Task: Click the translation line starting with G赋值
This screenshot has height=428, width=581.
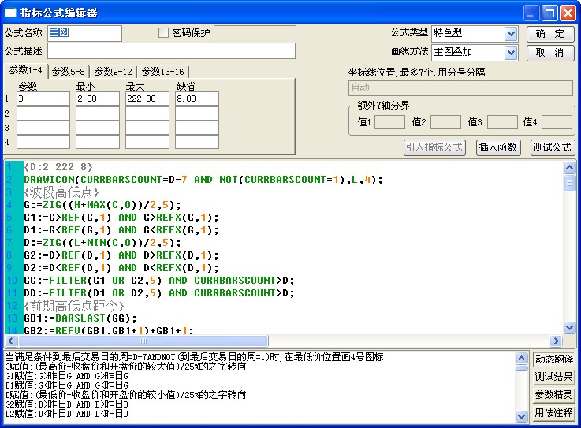Action: (125, 367)
